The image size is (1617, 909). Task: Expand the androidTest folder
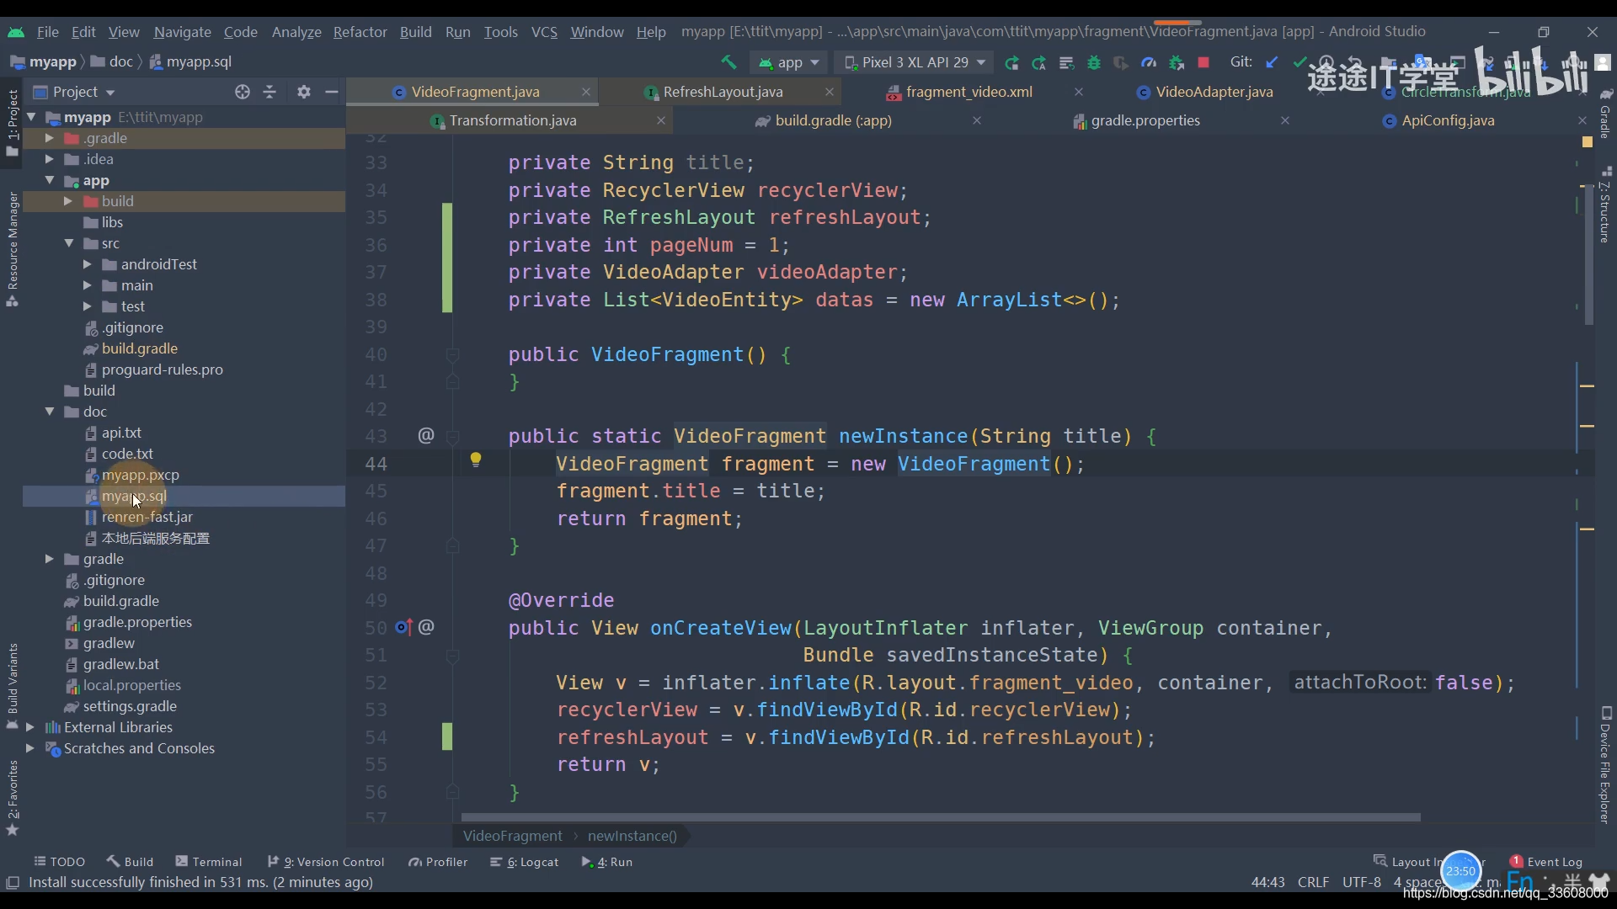[x=87, y=264]
